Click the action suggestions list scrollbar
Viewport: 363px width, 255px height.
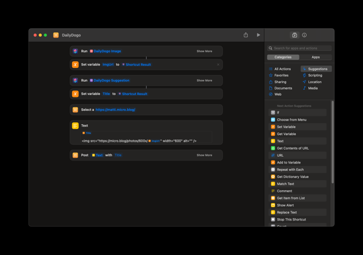point(333,142)
